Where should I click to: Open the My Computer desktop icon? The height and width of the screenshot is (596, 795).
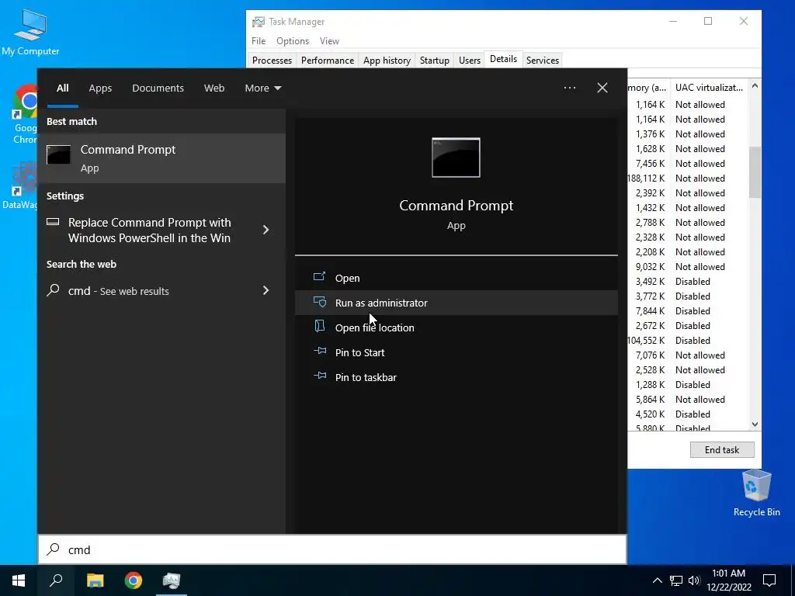pos(30,31)
